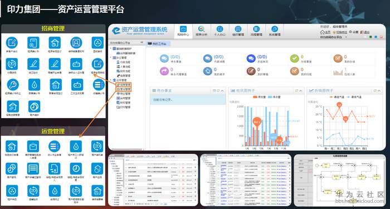This screenshot has width=390, height=209.
Task: Click the 资产运营管理系统 logo
Action: tap(139, 31)
